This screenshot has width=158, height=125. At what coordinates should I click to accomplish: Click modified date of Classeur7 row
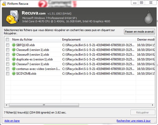pyautogui.click(x=146, y=64)
